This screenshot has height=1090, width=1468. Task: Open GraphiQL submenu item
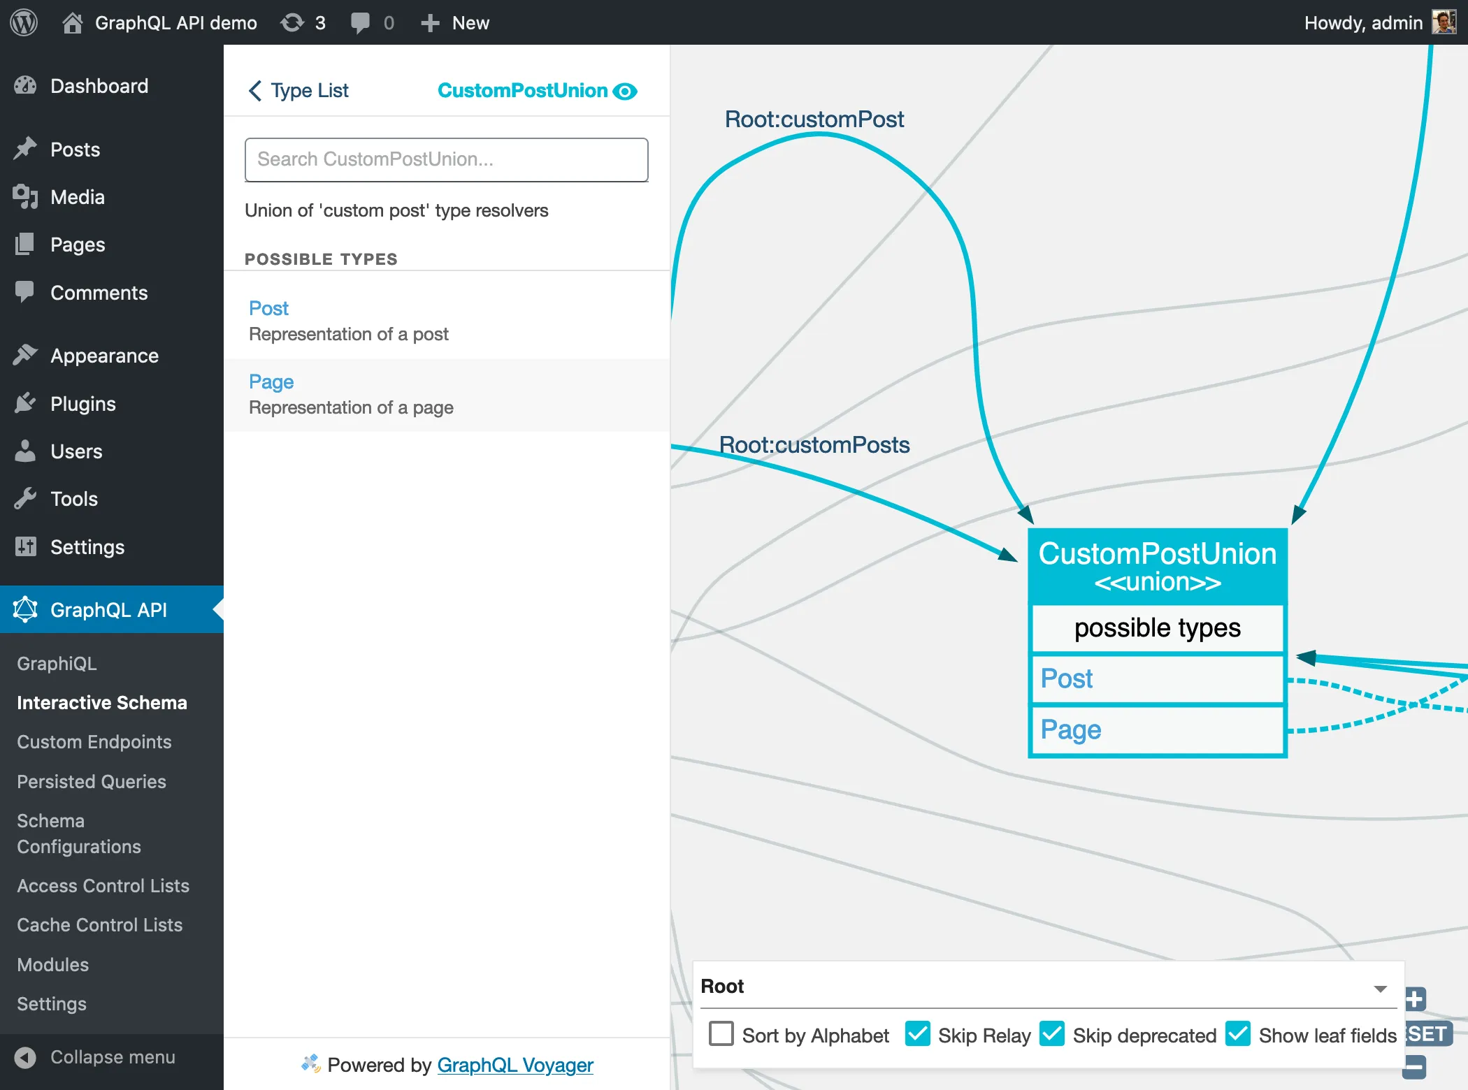point(57,663)
